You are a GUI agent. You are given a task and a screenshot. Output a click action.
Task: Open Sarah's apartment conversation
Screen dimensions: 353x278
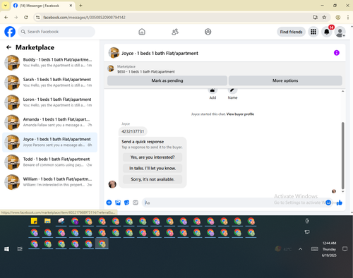pos(49,83)
